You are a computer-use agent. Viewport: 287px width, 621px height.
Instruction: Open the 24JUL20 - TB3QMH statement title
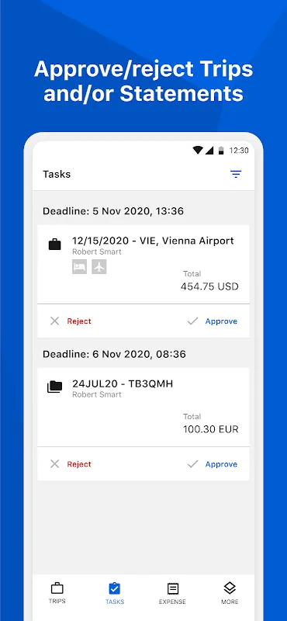coord(123,383)
